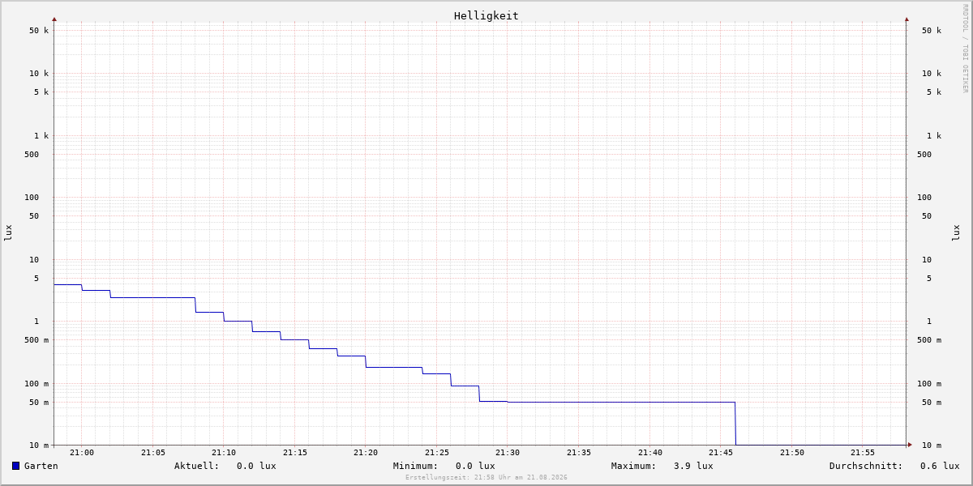
Task: Click the left lux axis title
Action: (x=8, y=232)
